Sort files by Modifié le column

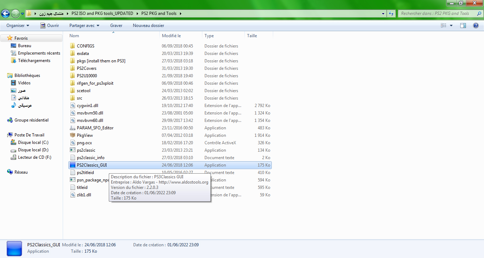click(x=171, y=36)
